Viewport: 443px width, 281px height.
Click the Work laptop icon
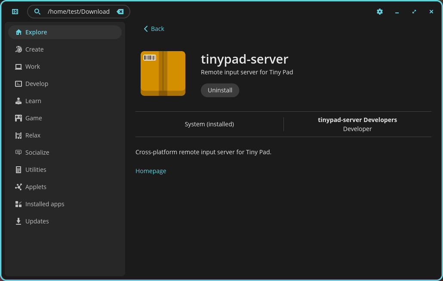pyautogui.click(x=18, y=67)
